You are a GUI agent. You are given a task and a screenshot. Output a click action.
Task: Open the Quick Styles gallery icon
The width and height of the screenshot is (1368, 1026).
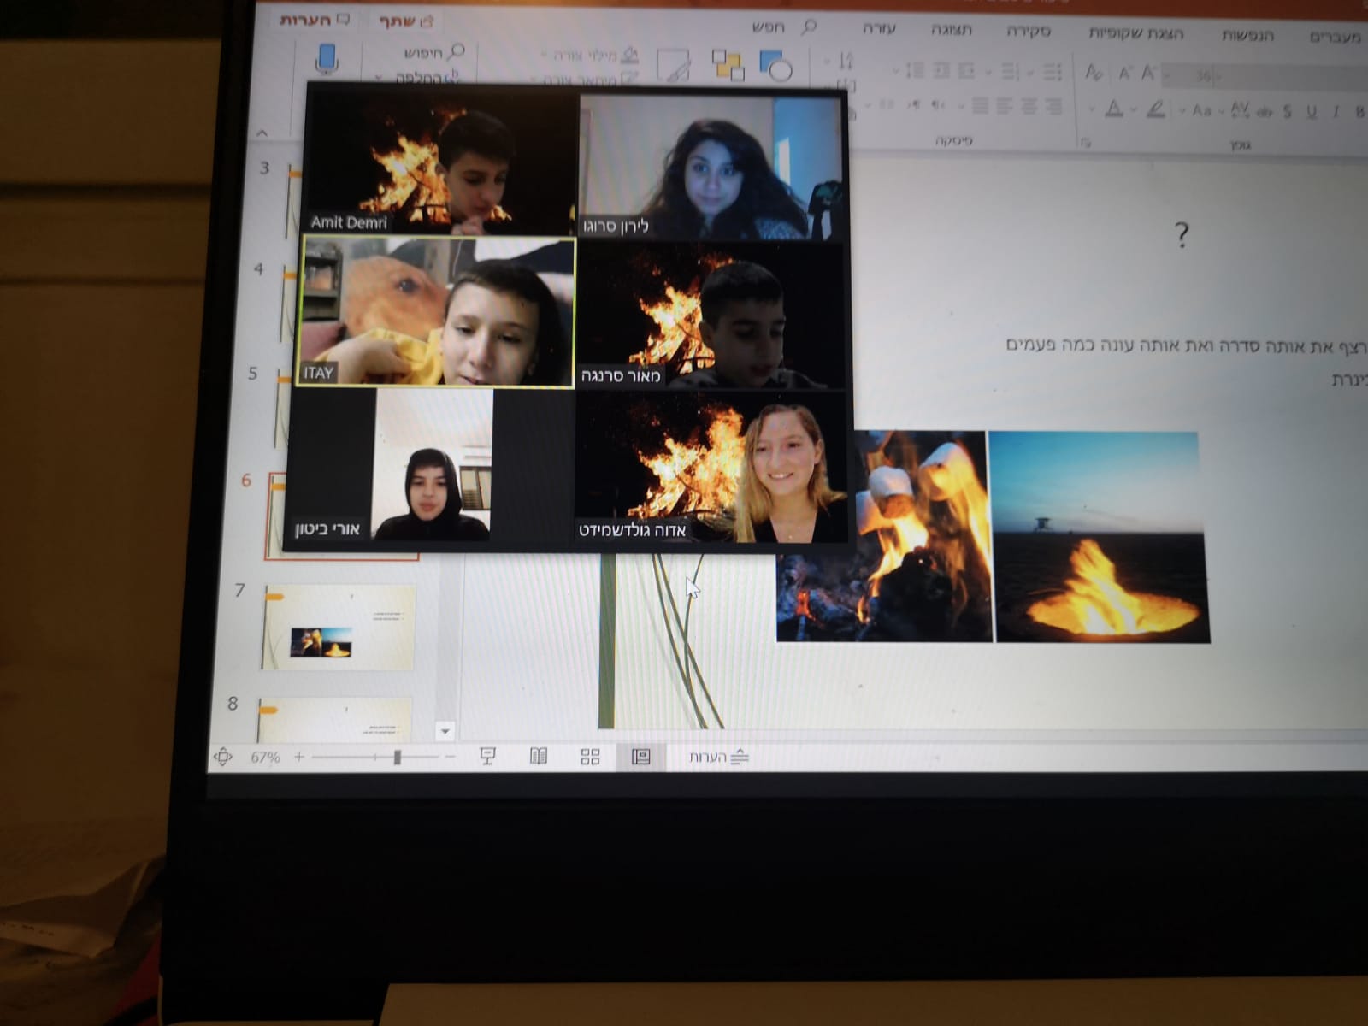[x=674, y=65]
